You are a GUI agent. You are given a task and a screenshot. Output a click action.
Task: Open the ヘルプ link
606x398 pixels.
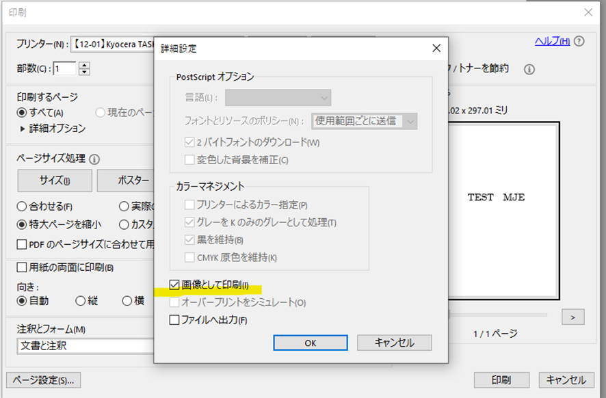click(551, 42)
